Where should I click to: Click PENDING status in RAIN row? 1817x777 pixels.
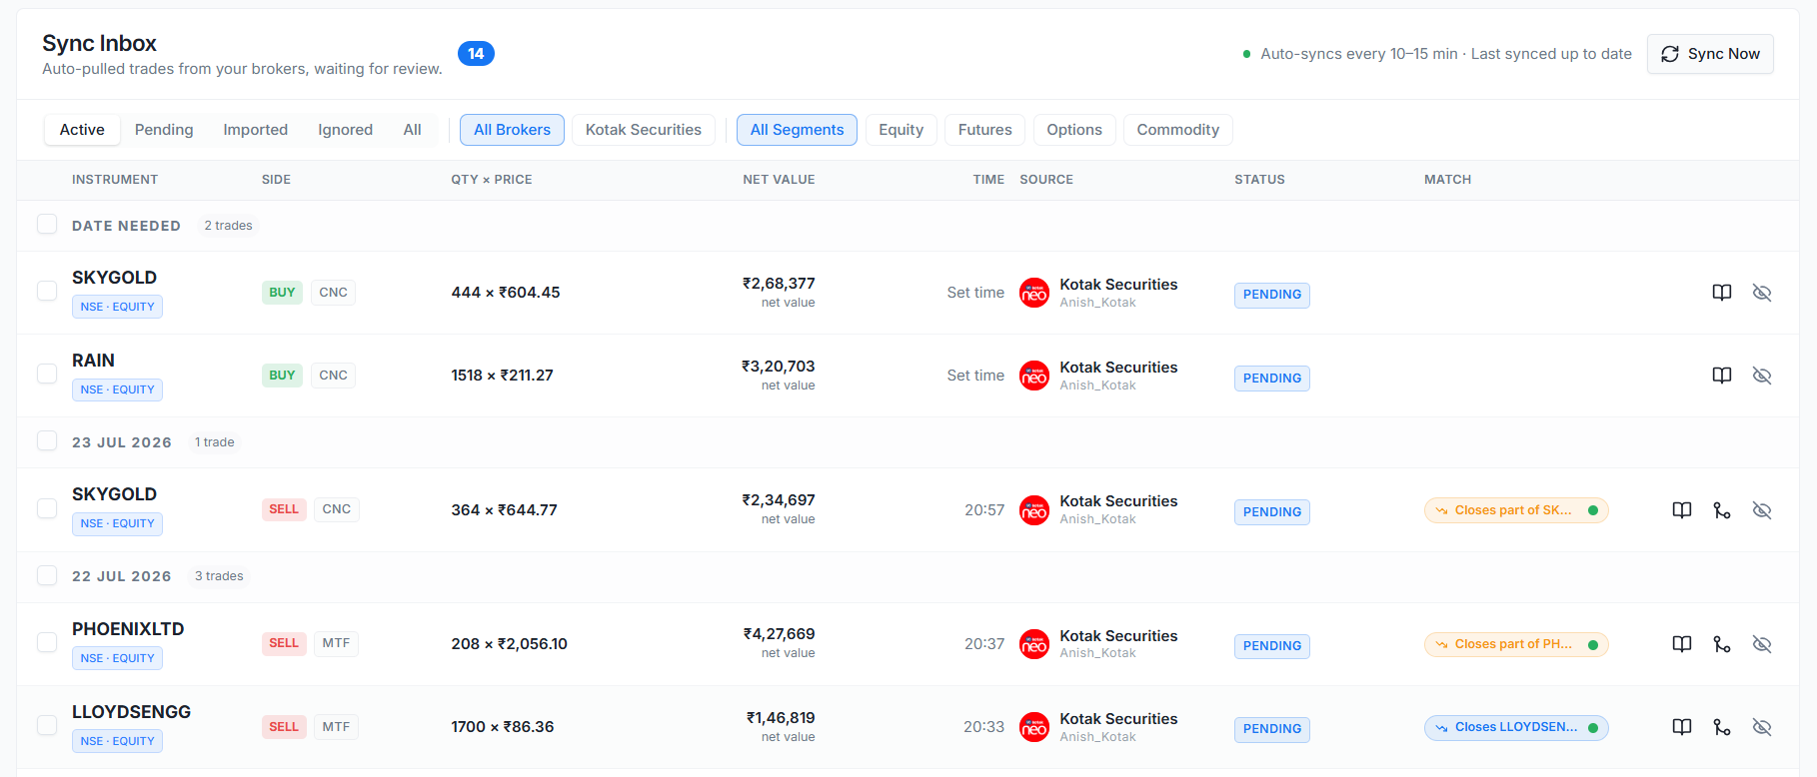click(x=1272, y=379)
